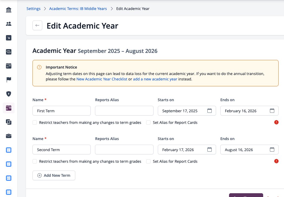Open the shield icon in sidebar
Image resolution: width=284 pixels, height=197 pixels.
[8, 94]
